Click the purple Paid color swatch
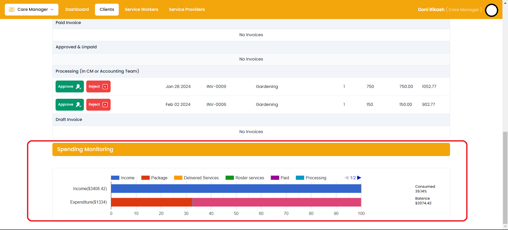 coord(275,178)
